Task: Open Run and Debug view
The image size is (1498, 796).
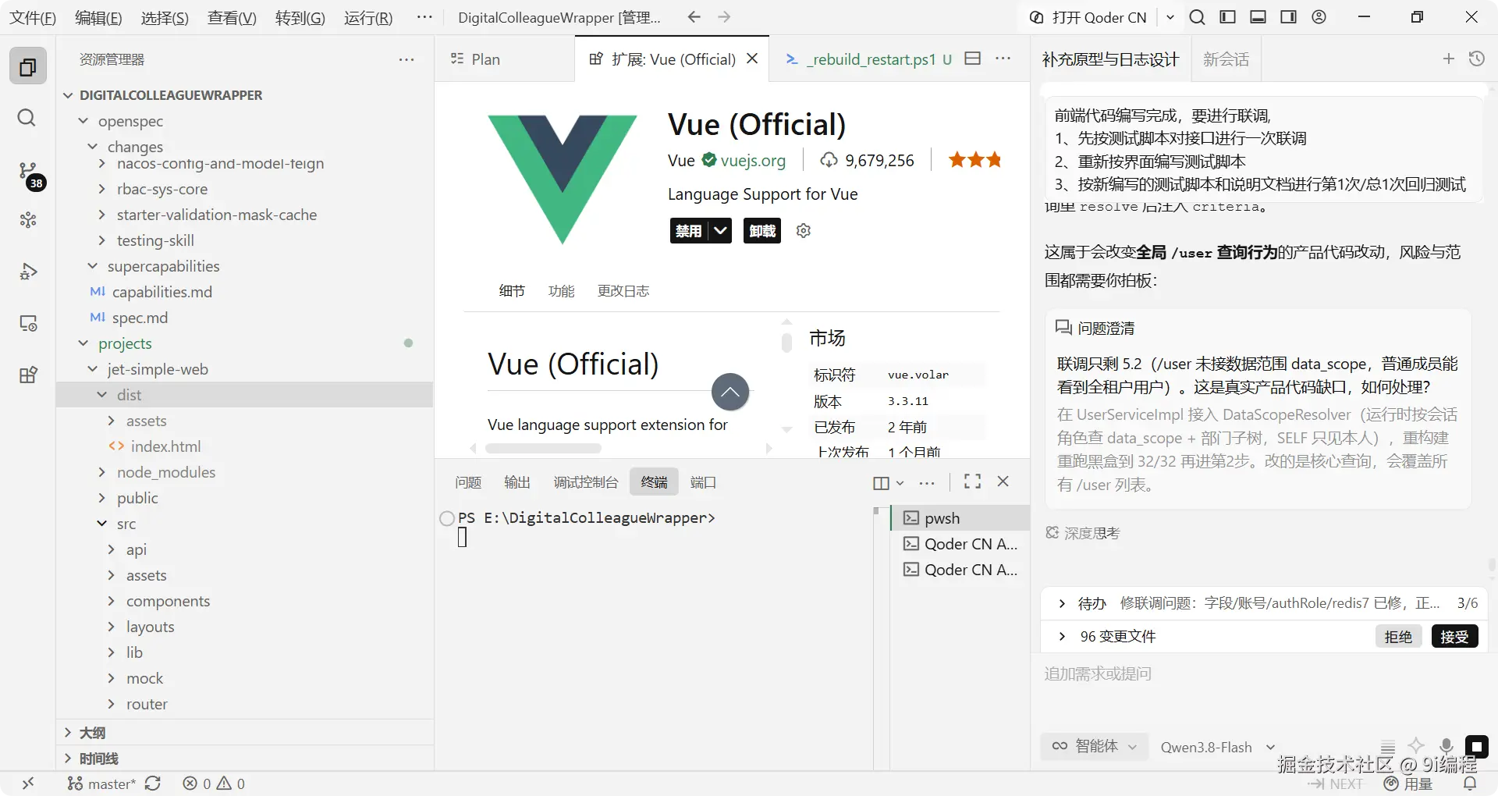Action: tap(28, 272)
